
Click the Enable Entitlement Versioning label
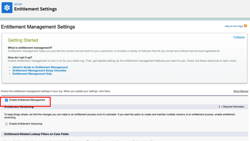(x=26, y=124)
